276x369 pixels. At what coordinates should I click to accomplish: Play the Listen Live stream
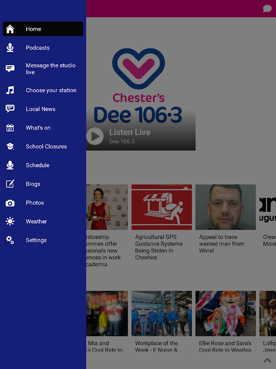tap(95, 136)
